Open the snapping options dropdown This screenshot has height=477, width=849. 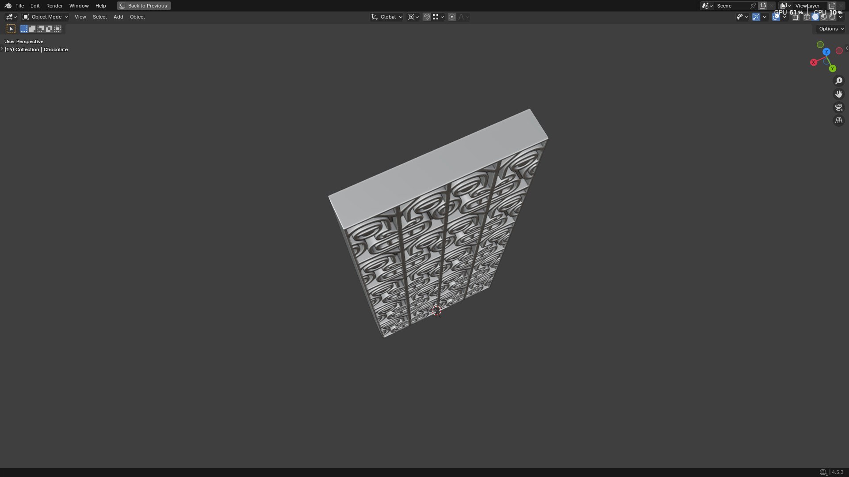[x=438, y=17]
